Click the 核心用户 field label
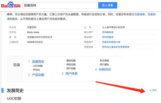161x103 pixels. [89, 32]
